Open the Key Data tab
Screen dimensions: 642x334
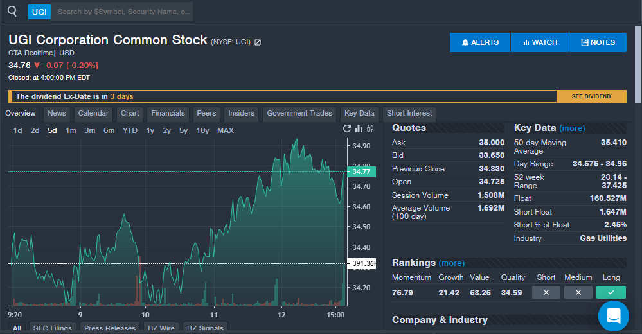(359, 114)
